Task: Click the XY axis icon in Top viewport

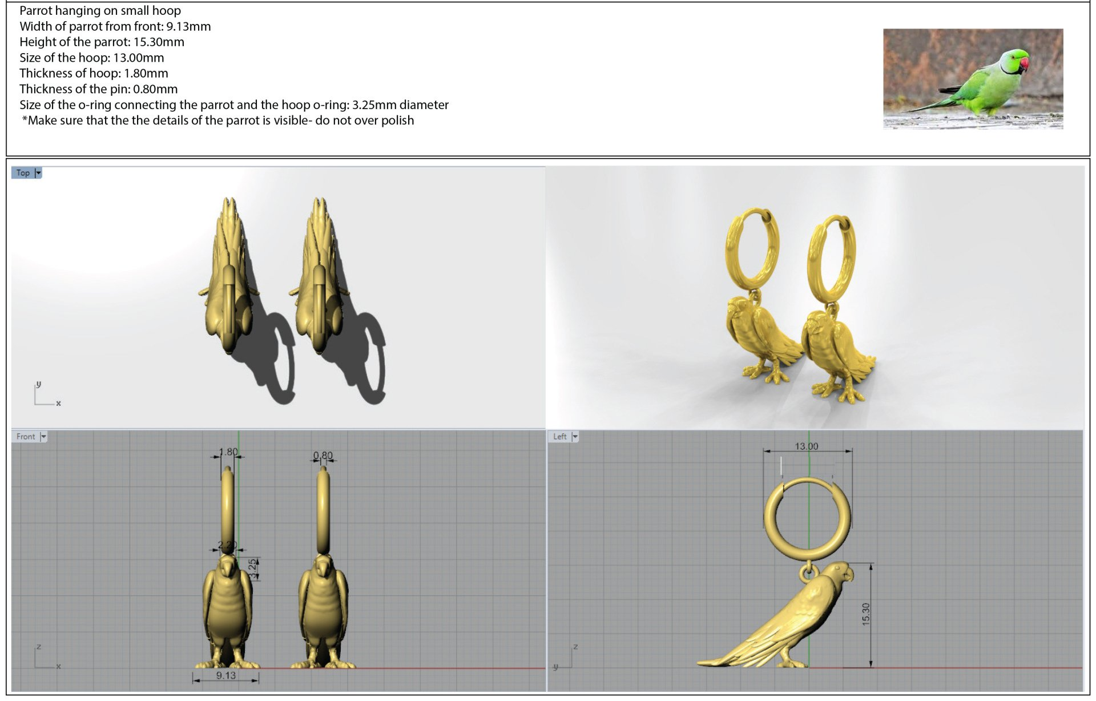Action: click(46, 395)
